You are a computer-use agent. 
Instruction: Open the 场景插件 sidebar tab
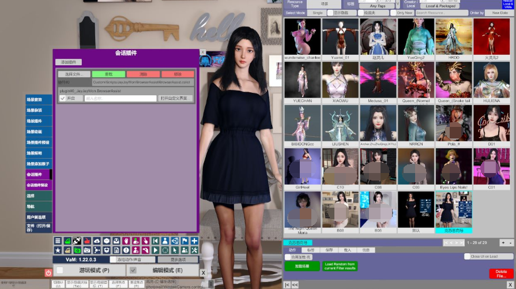tap(39, 121)
